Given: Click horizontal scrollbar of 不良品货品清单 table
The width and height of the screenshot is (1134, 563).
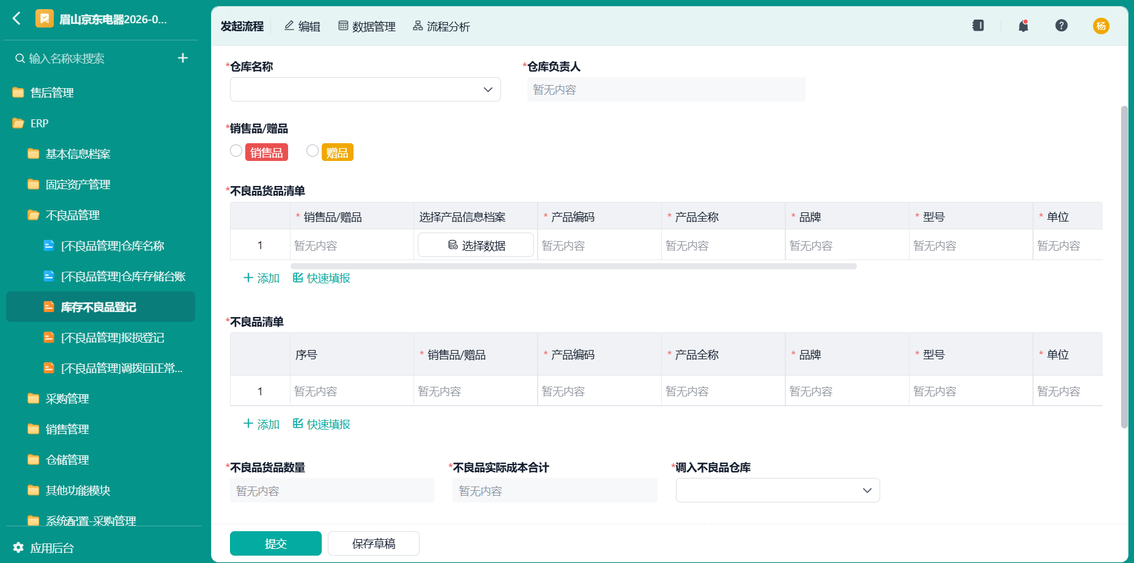Looking at the screenshot, I should click(574, 266).
